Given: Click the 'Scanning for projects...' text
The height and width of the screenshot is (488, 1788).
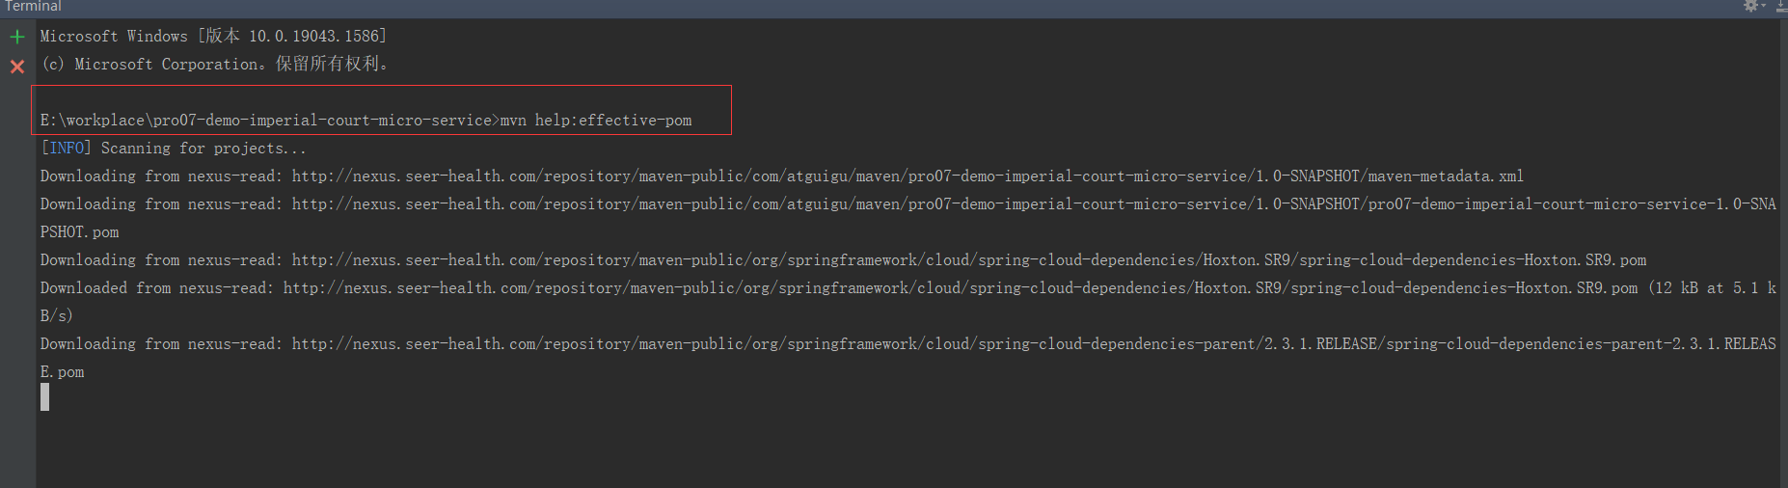Looking at the screenshot, I should (x=203, y=149).
